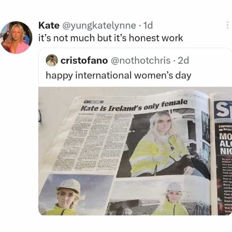This screenshot has width=232, height=232.
Task: Click the small section tag above the newspaper headline
Action: [x=92, y=102]
